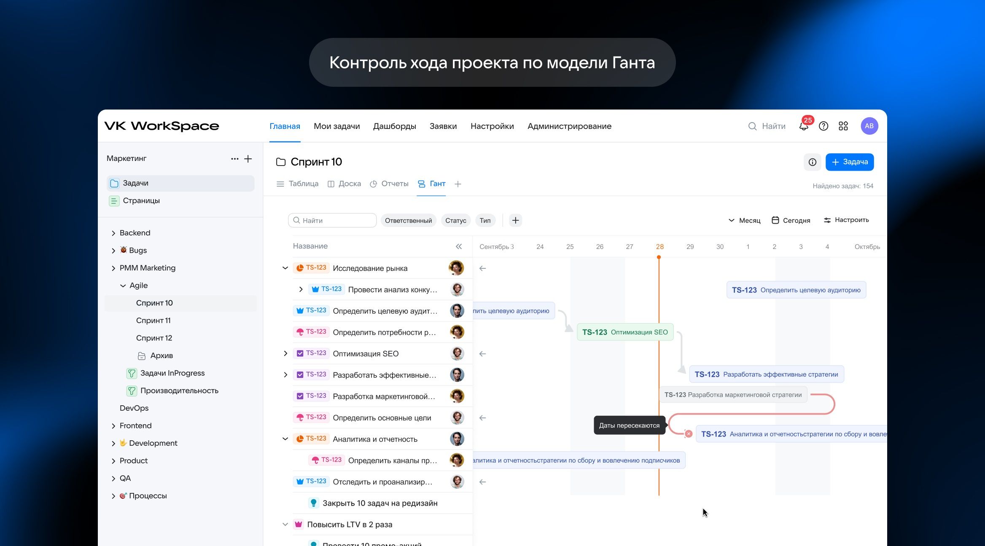Collapse the Аналитика и отчетность group

point(285,439)
